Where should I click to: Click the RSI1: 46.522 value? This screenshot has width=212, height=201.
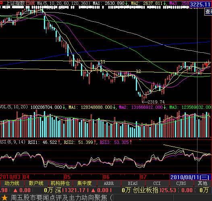43,142
